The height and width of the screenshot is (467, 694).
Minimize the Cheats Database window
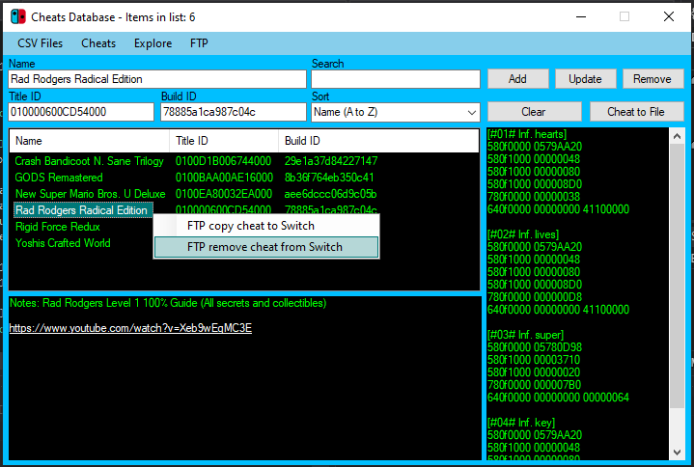pyautogui.click(x=581, y=16)
